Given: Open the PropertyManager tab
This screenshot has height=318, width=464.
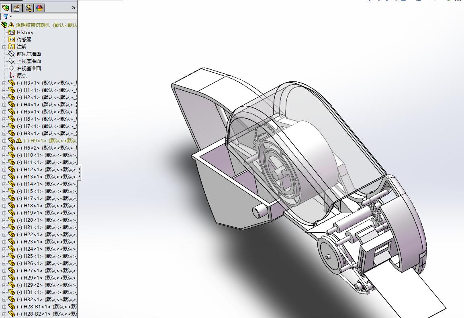Looking at the screenshot, I should pos(17,8).
